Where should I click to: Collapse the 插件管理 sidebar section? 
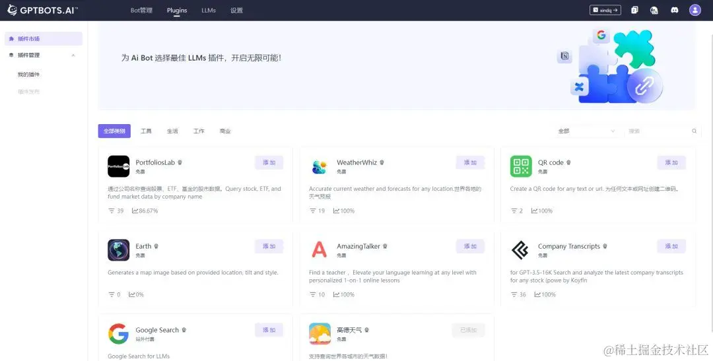pyautogui.click(x=73, y=55)
